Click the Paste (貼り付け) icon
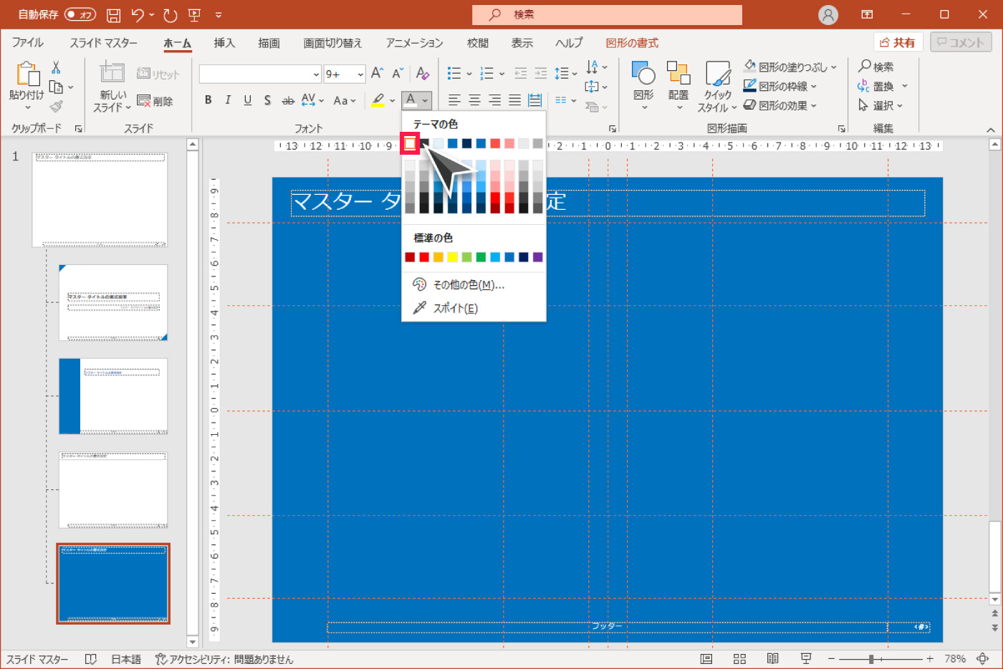Image resolution: width=1003 pixels, height=669 pixels. (x=27, y=74)
